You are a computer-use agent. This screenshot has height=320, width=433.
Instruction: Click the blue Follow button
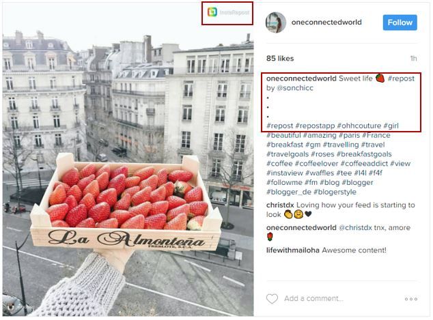(x=400, y=23)
